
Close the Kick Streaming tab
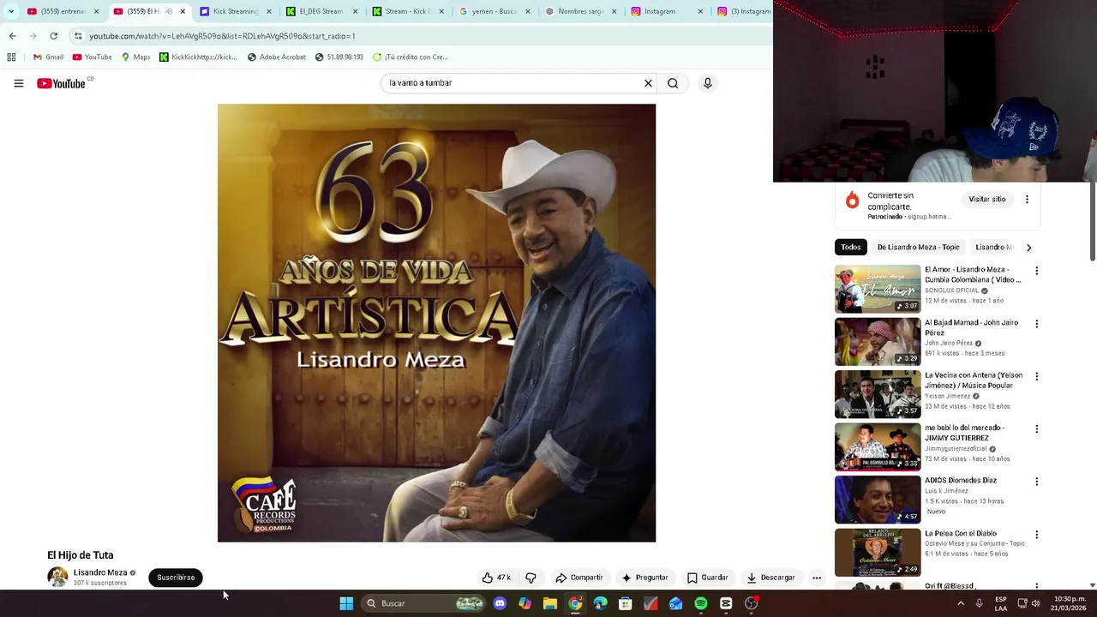tap(269, 11)
